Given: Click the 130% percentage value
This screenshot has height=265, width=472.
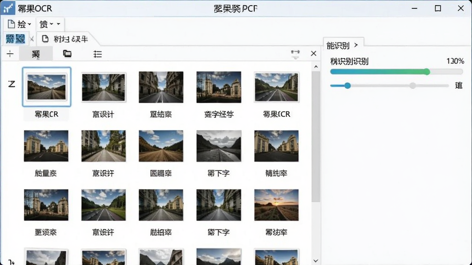Looking at the screenshot, I should coord(455,61).
